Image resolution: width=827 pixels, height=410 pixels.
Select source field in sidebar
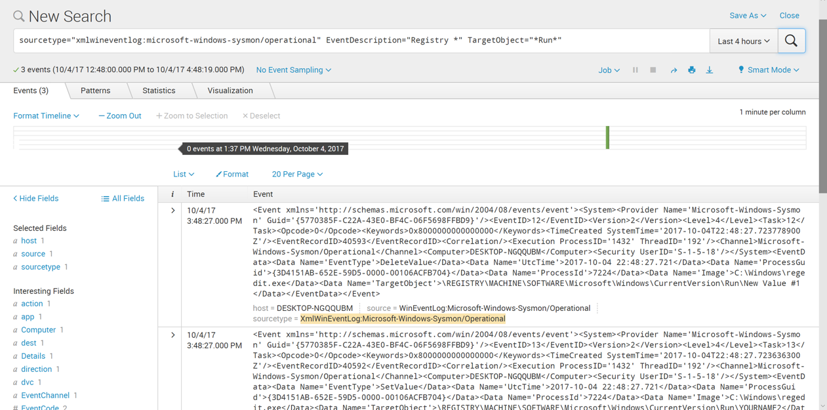(33, 254)
